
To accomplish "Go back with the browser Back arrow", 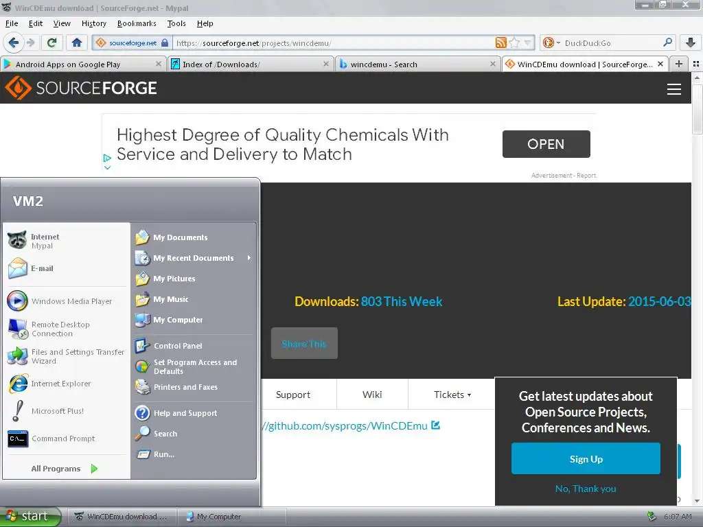I will 14,43.
